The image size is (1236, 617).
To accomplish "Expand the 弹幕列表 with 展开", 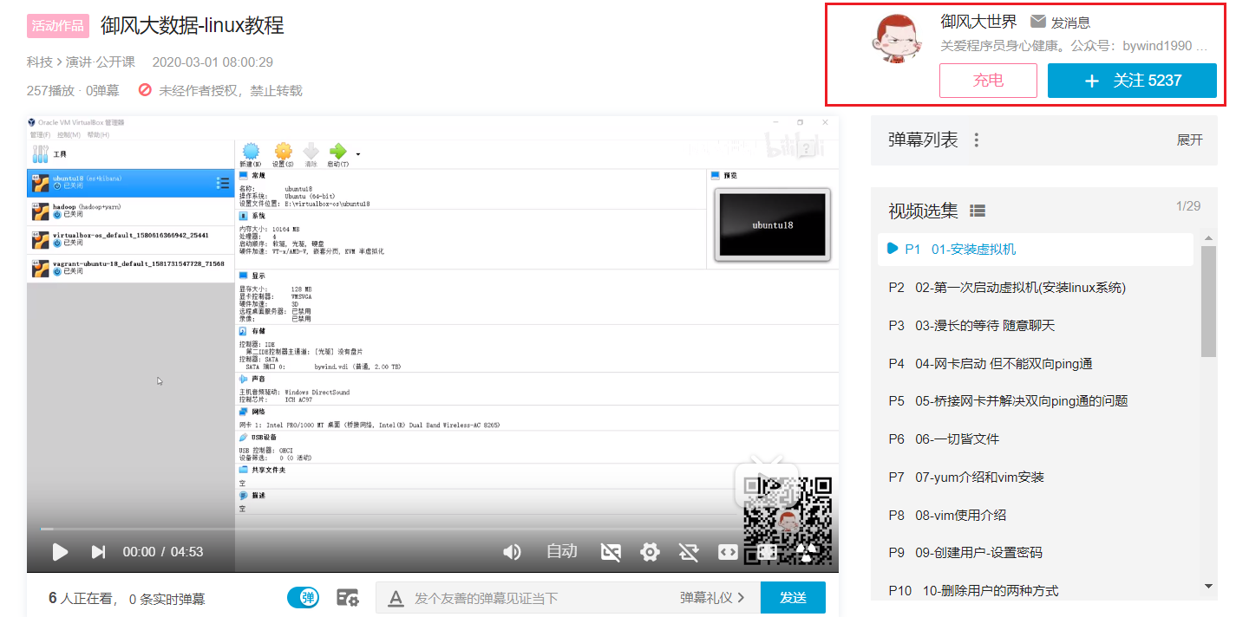I will 1190,140.
